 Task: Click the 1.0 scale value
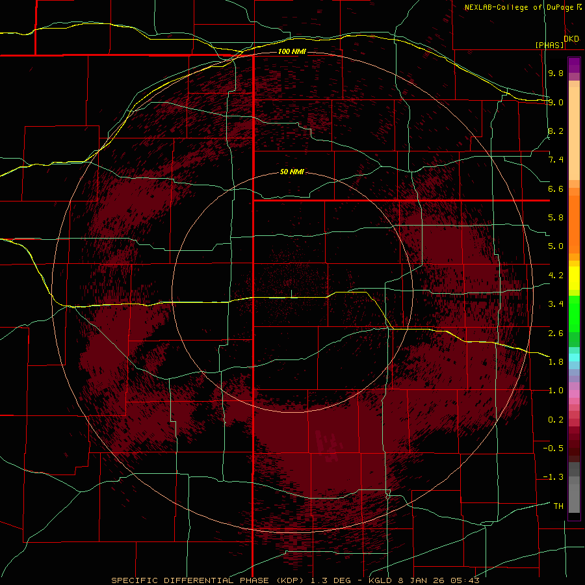[556, 391]
